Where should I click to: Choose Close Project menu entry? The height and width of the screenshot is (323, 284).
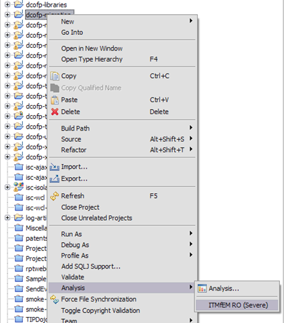[80, 207]
